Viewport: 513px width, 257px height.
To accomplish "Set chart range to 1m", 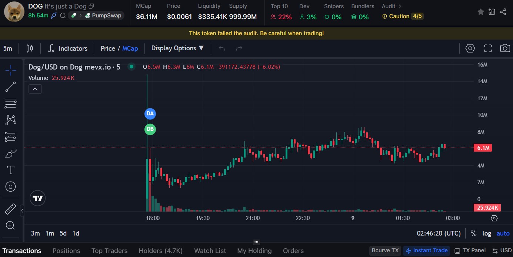I will pyautogui.click(x=50, y=233).
